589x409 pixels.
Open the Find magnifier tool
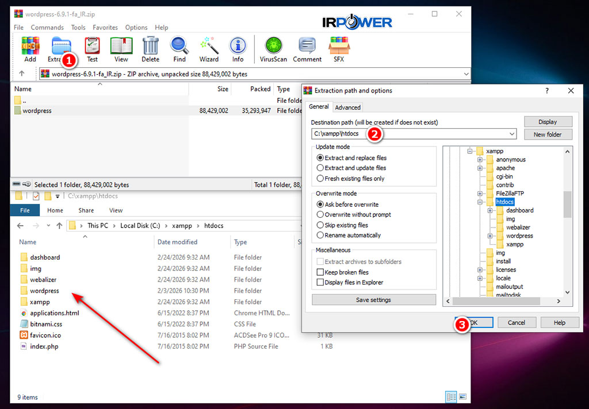[179, 49]
